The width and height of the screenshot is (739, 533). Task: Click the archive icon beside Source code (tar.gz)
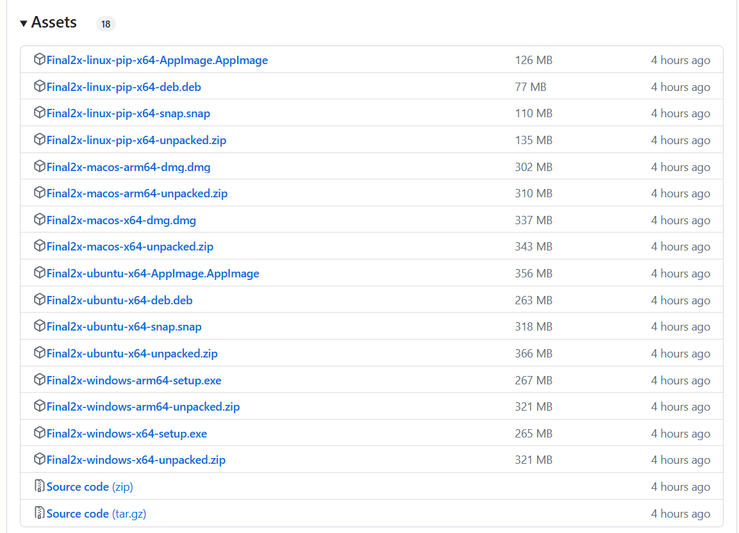click(40, 512)
